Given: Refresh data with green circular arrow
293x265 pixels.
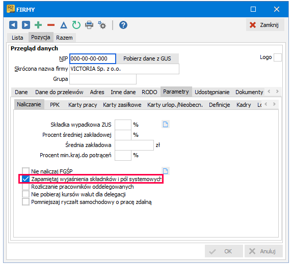Looking at the screenshot, I should (76, 25).
